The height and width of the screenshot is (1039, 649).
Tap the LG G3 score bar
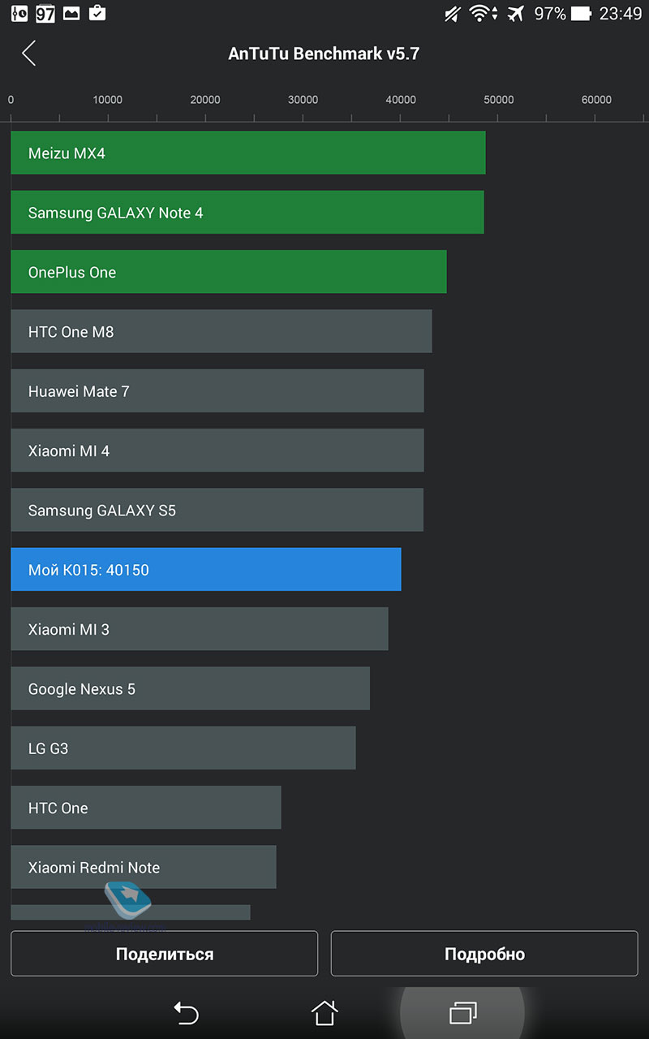click(x=183, y=748)
